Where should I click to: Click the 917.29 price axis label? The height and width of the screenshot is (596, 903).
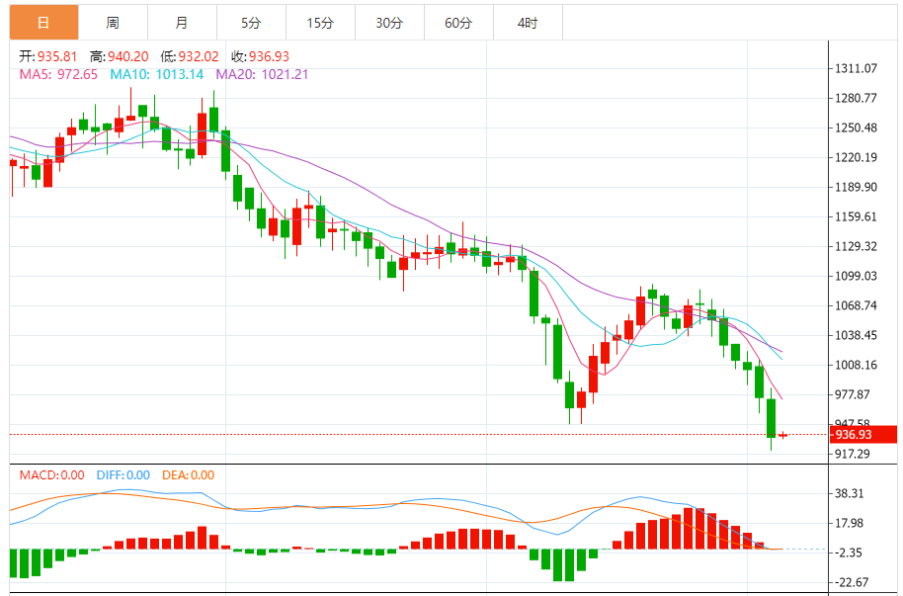(853, 455)
